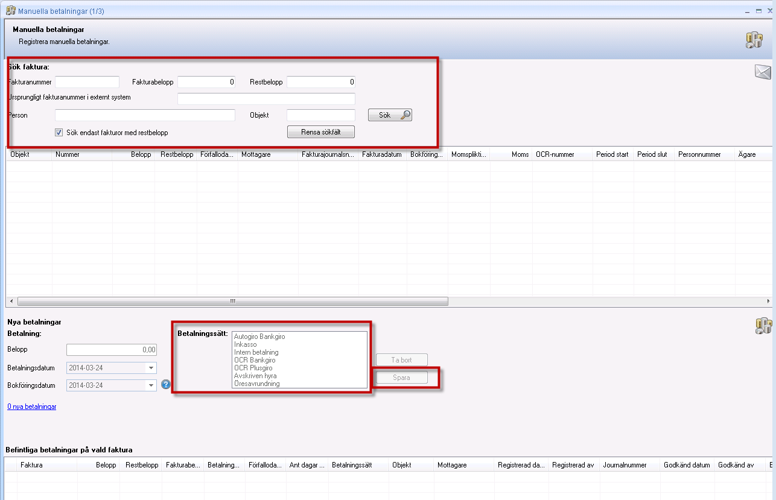This screenshot has height=500, width=776.
Task: Sort invoice grid by Fakturajournalsn... column
Action: click(x=328, y=154)
